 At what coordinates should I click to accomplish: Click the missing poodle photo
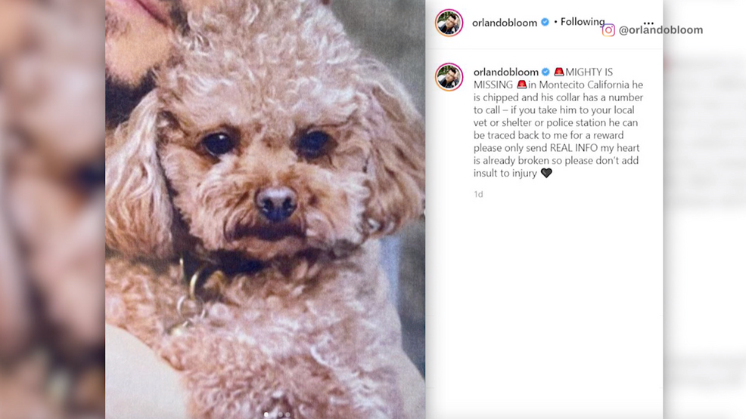point(265,209)
